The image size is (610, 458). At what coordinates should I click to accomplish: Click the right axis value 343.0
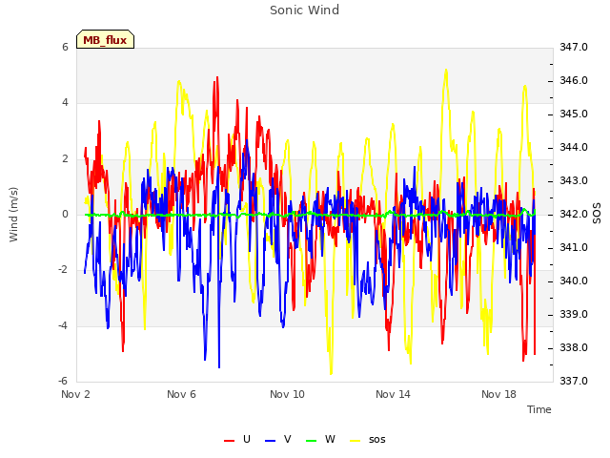(x=574, y=180)
